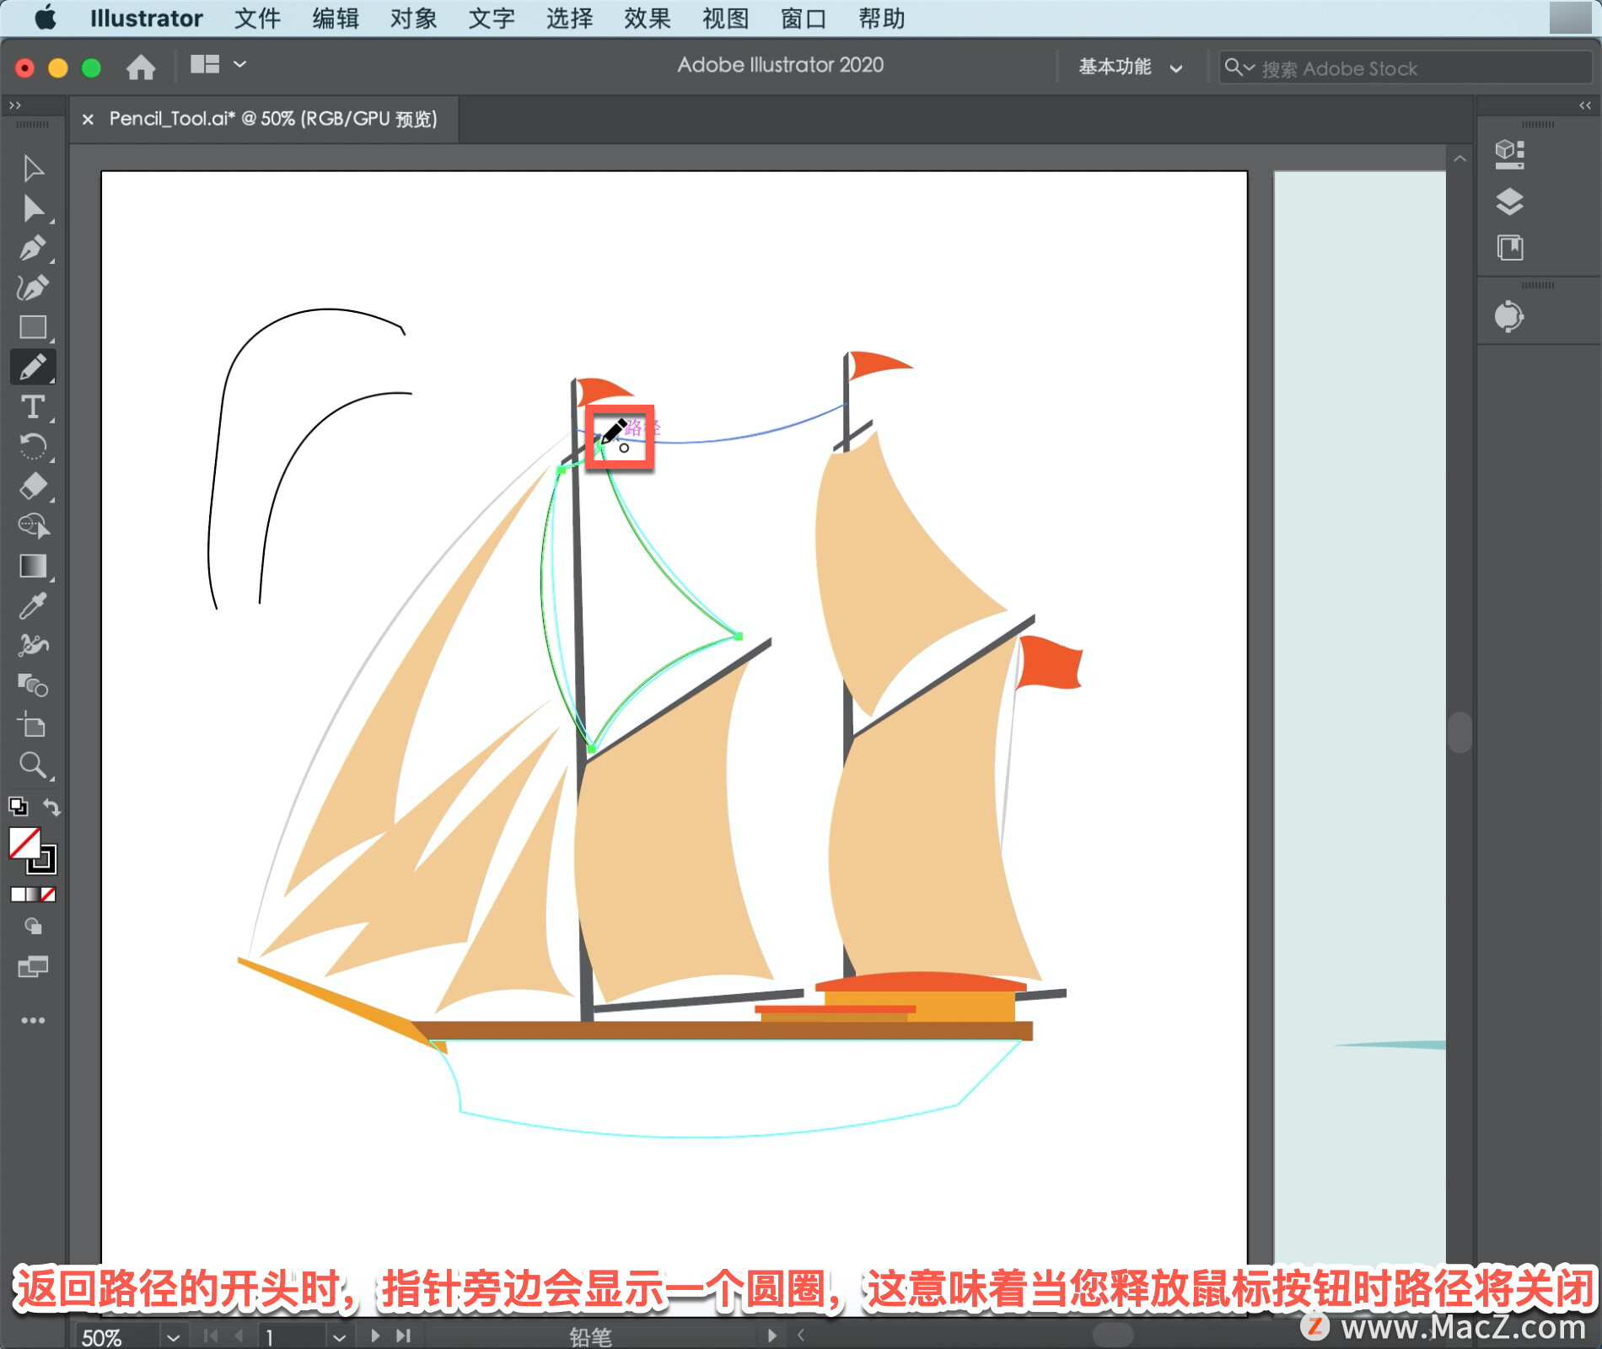1602x1349 pixels.
Task: Open the 窗口 menu
Action: 804,18
